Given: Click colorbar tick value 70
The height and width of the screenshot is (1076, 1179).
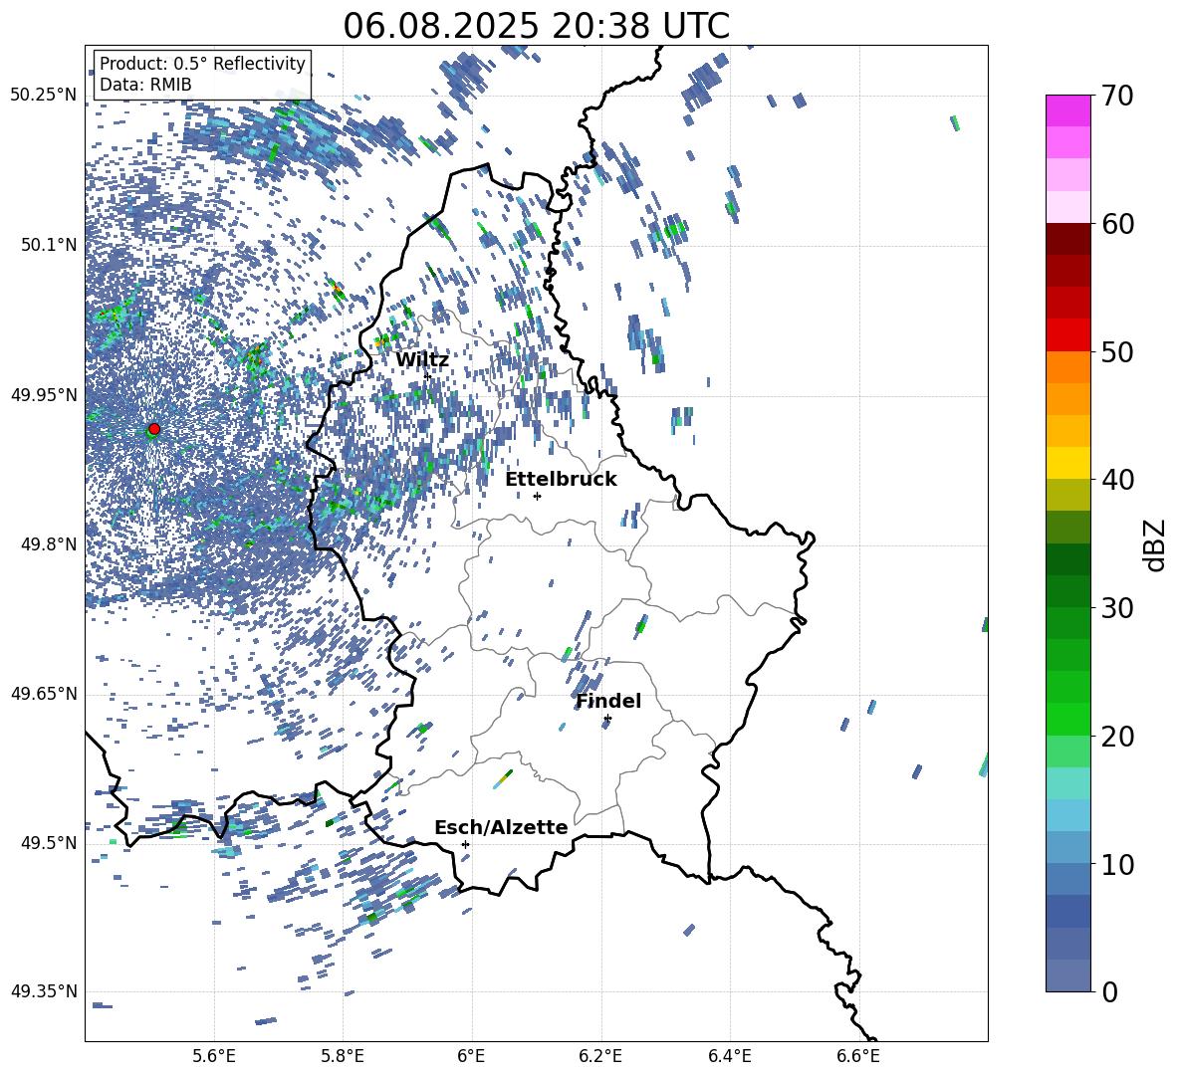Looking at the screenshot, I should pos(1118,96).
